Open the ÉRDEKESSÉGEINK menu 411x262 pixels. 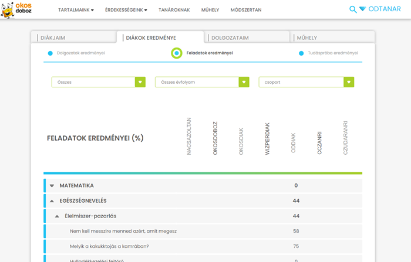[126, 10]
